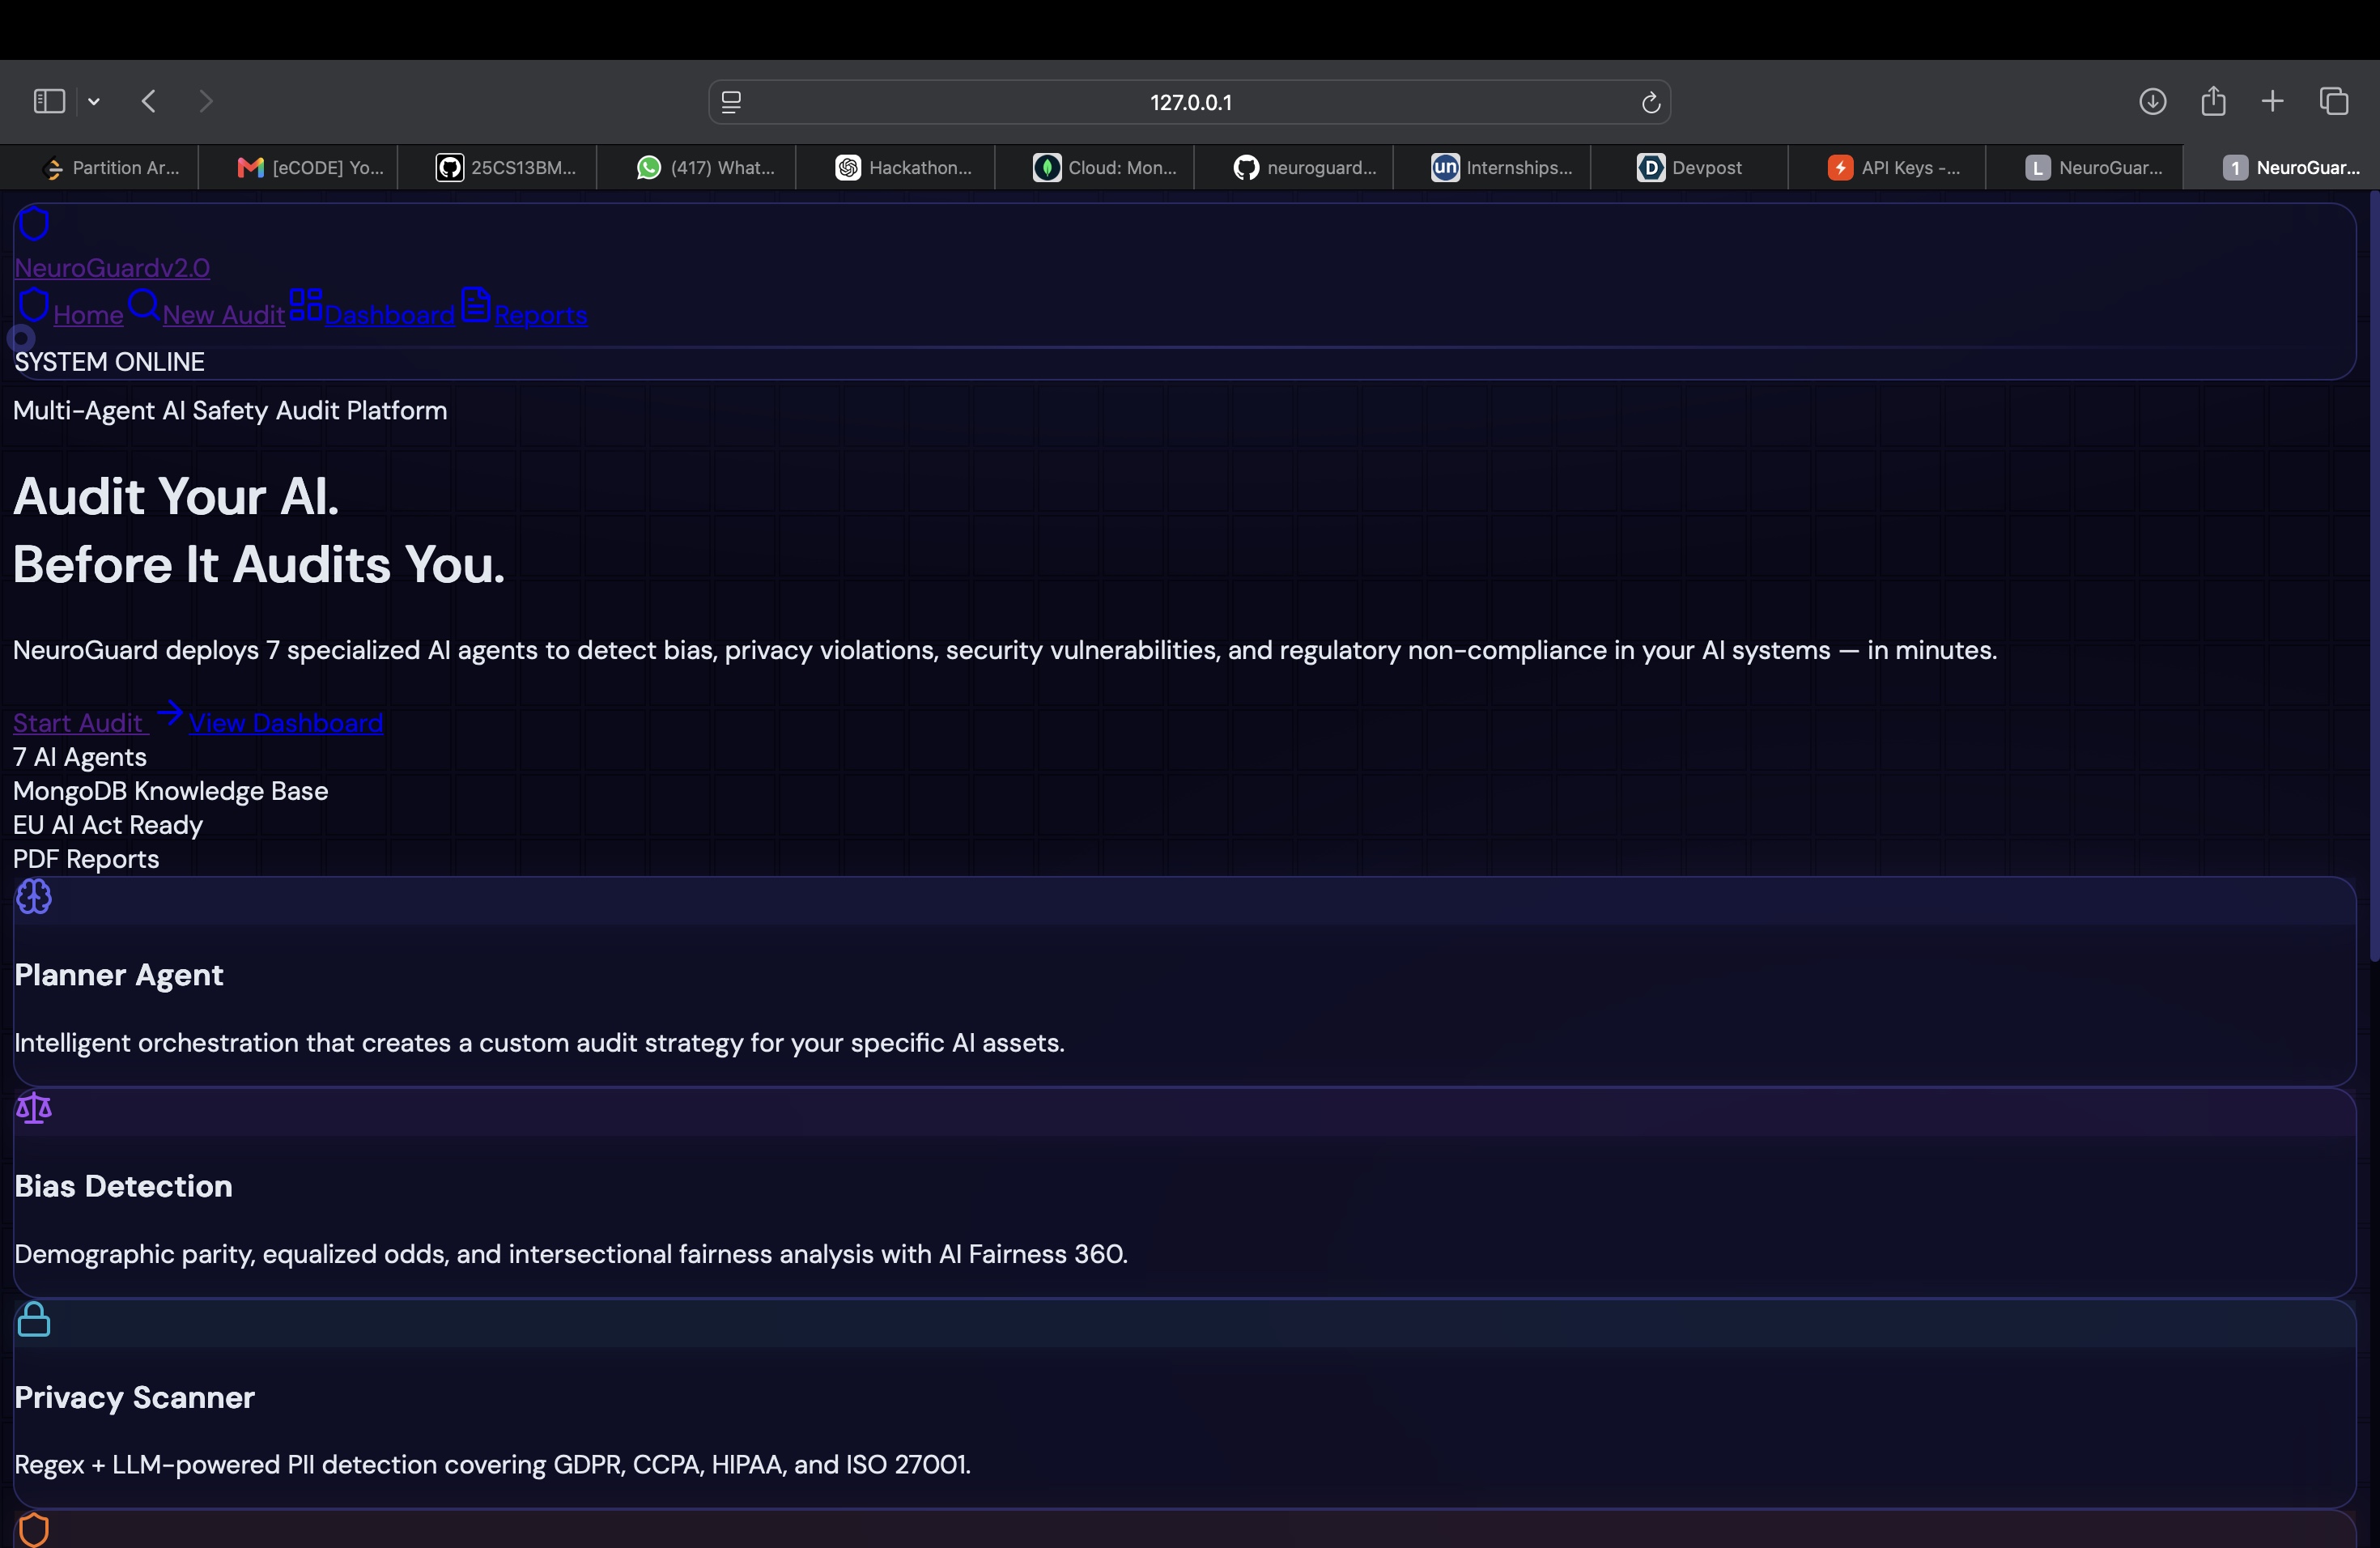Viewport: 2380px width, 1548px height.
Task: Click the 'MongoDB Knowledge Base' text
Action: 171,791
